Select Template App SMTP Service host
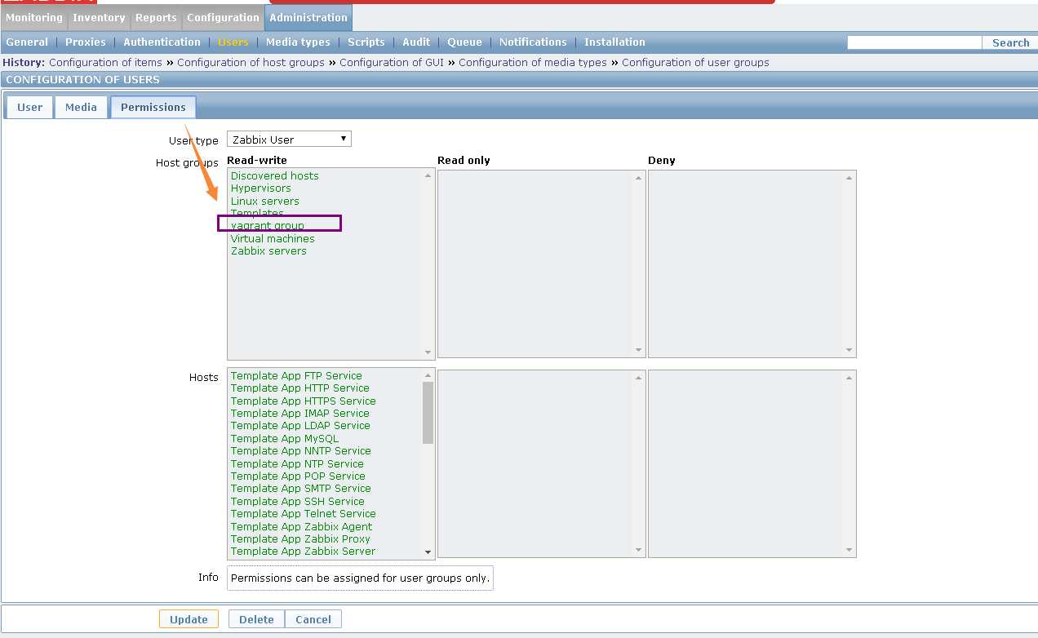1038x638 pixels. (x=300, y=489)
